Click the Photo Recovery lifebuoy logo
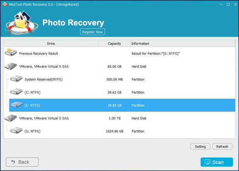Screen dimensions: 239x171 [22, 23]
